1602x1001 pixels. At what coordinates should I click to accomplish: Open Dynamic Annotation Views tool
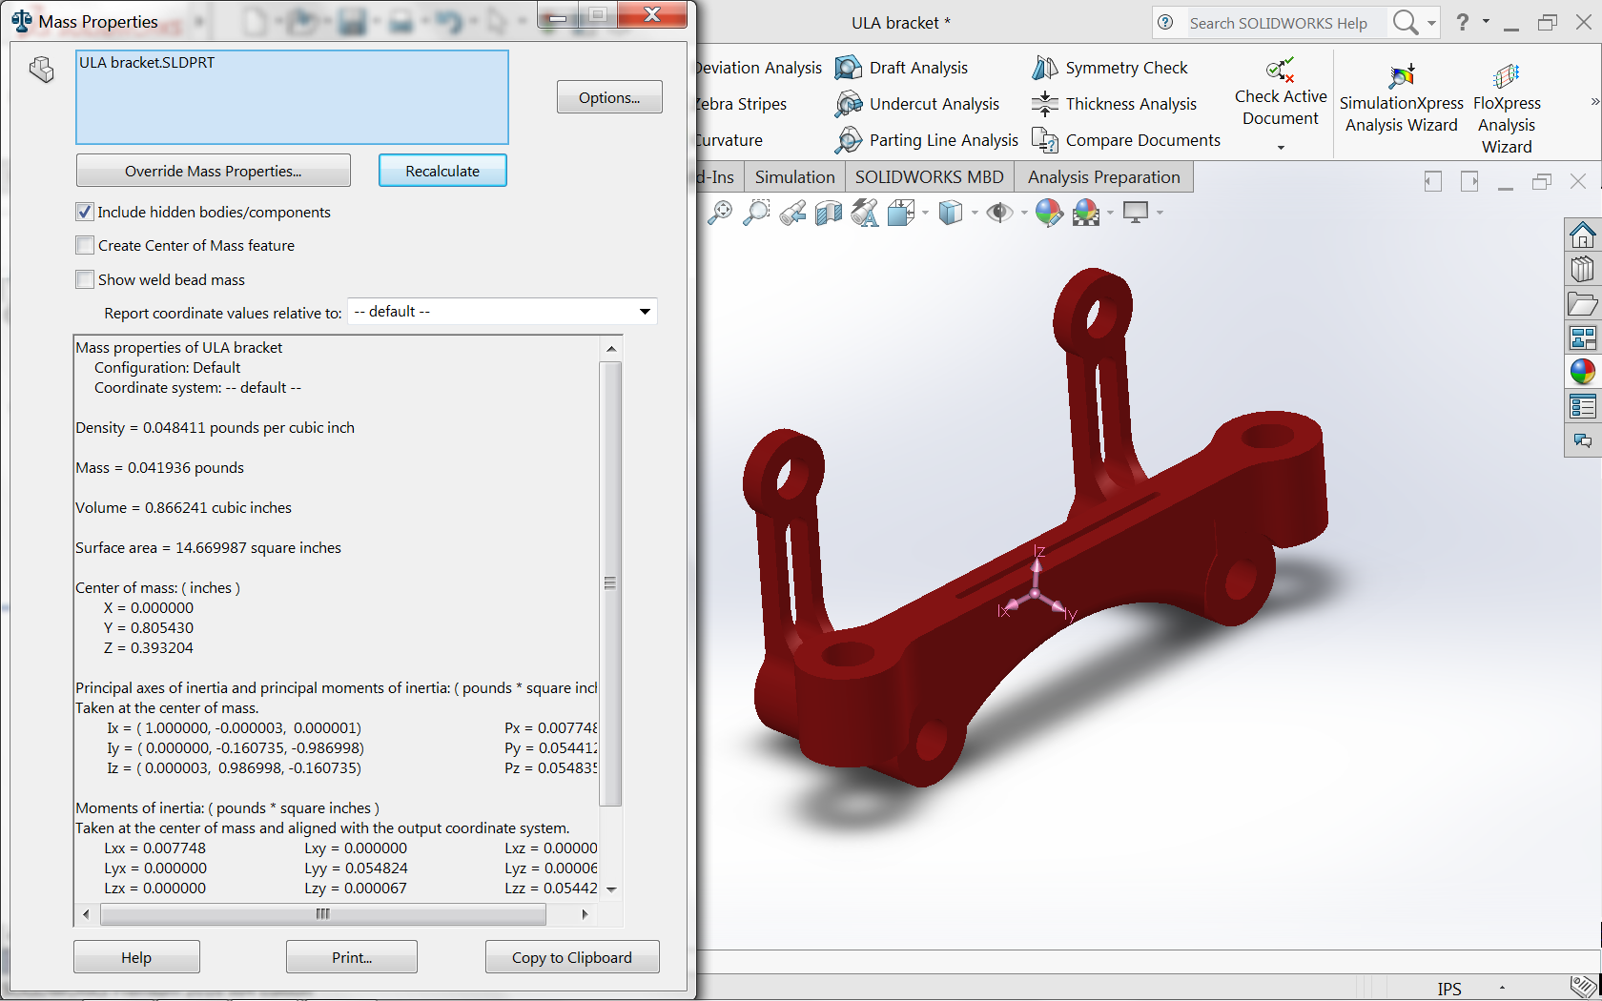(x=865, y=213)
